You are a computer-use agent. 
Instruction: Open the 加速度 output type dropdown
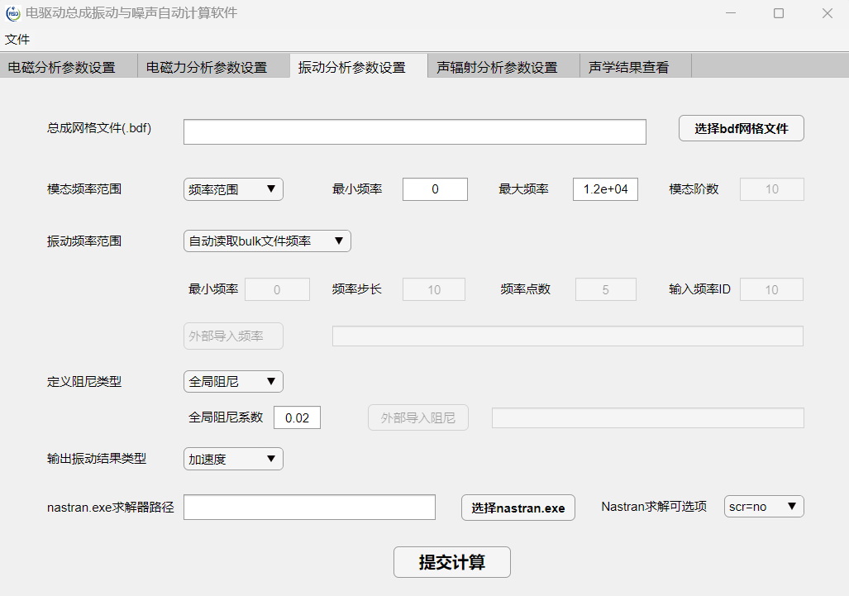233,459
